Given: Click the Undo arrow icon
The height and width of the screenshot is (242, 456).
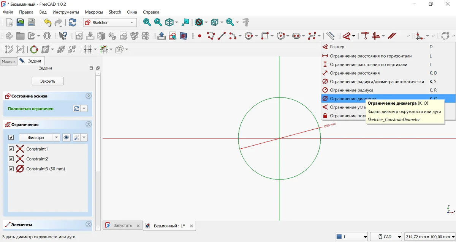Looking at the screenshot, I should (x=47, y=22).
